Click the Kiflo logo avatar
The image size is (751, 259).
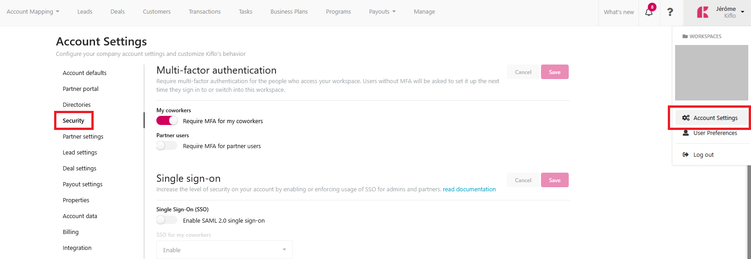702,12
